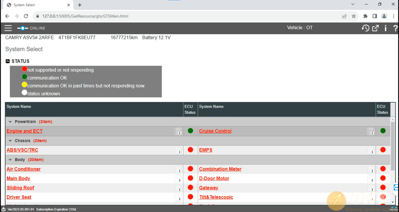Click the TeamViewer side panel handle
The width and height of the screenshot is (399, 212).
pyautogui.click(x=396, y=187)
